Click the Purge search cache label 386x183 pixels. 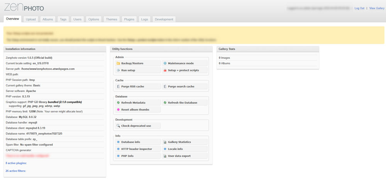coord(181,86)
